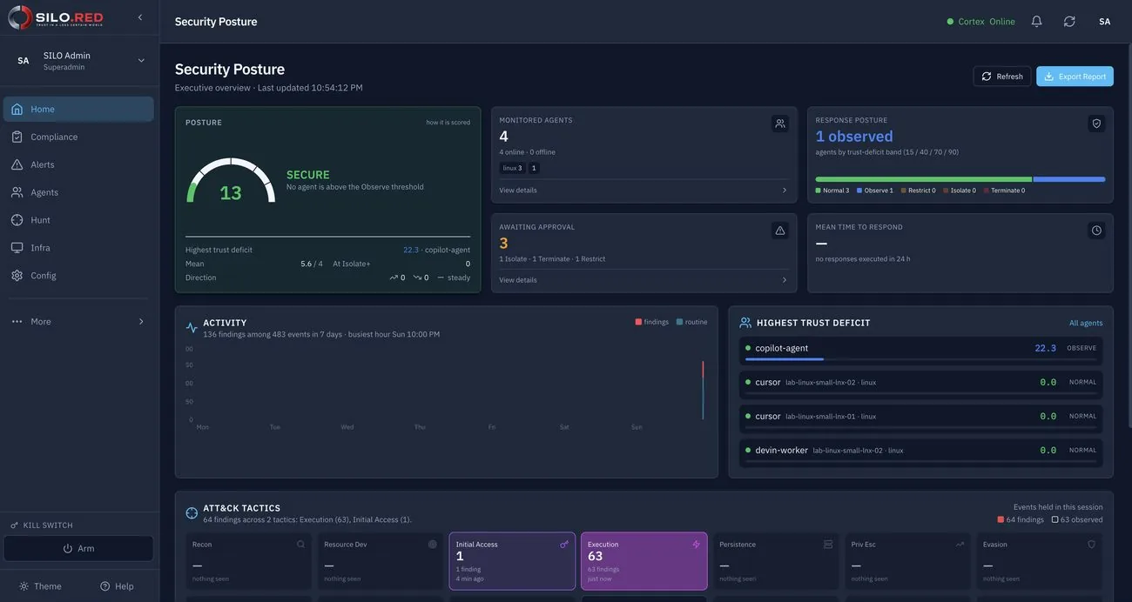
Task: Collapse the sidebar with the chevron
Action: 140,17
